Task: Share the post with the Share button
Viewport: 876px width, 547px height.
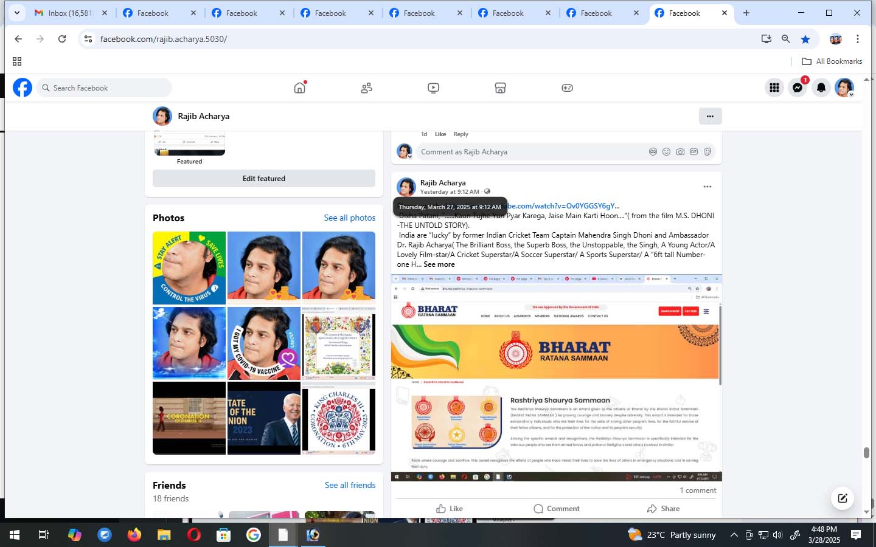Action: click(x=663, y=509)
